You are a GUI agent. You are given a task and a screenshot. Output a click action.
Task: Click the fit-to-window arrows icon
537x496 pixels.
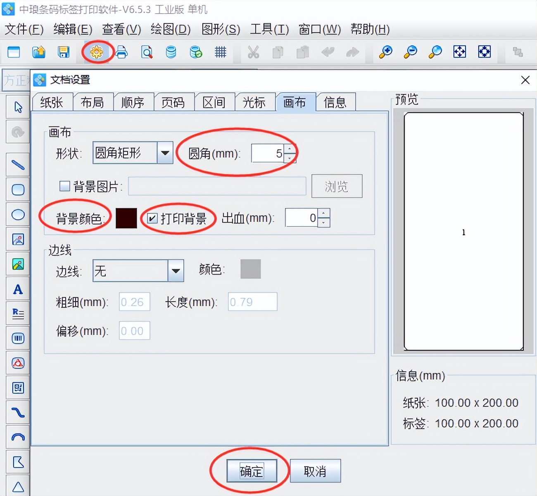(460, 52)
